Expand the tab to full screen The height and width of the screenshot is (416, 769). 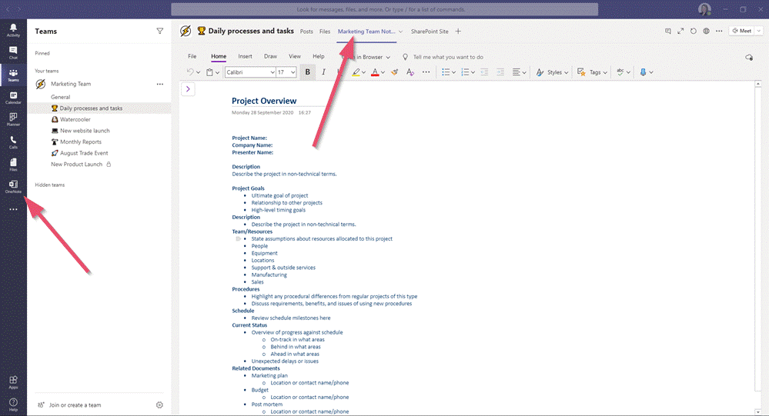pos(680,32)
